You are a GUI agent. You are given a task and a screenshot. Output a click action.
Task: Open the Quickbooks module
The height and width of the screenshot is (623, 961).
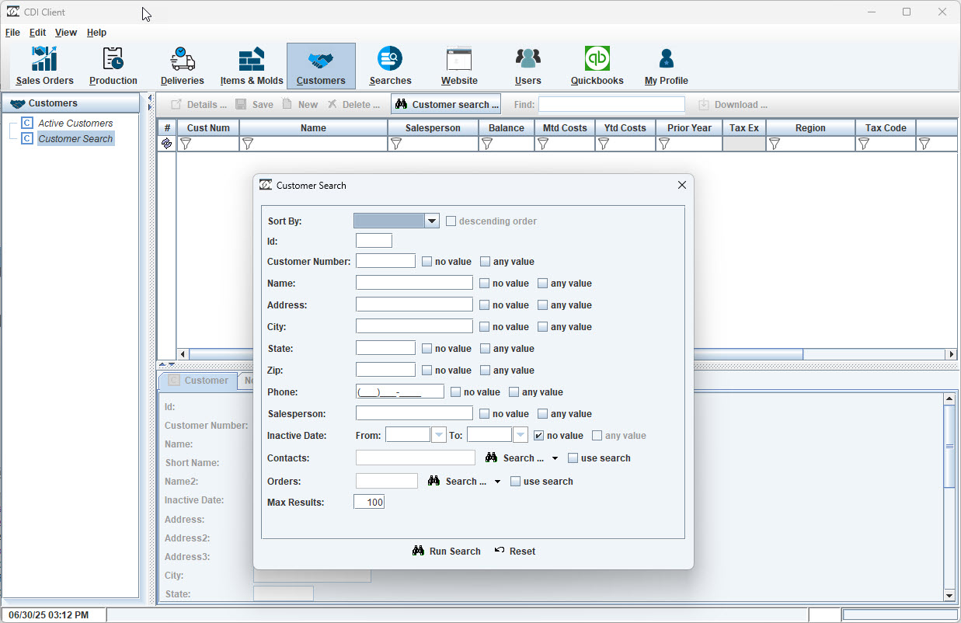597,66
